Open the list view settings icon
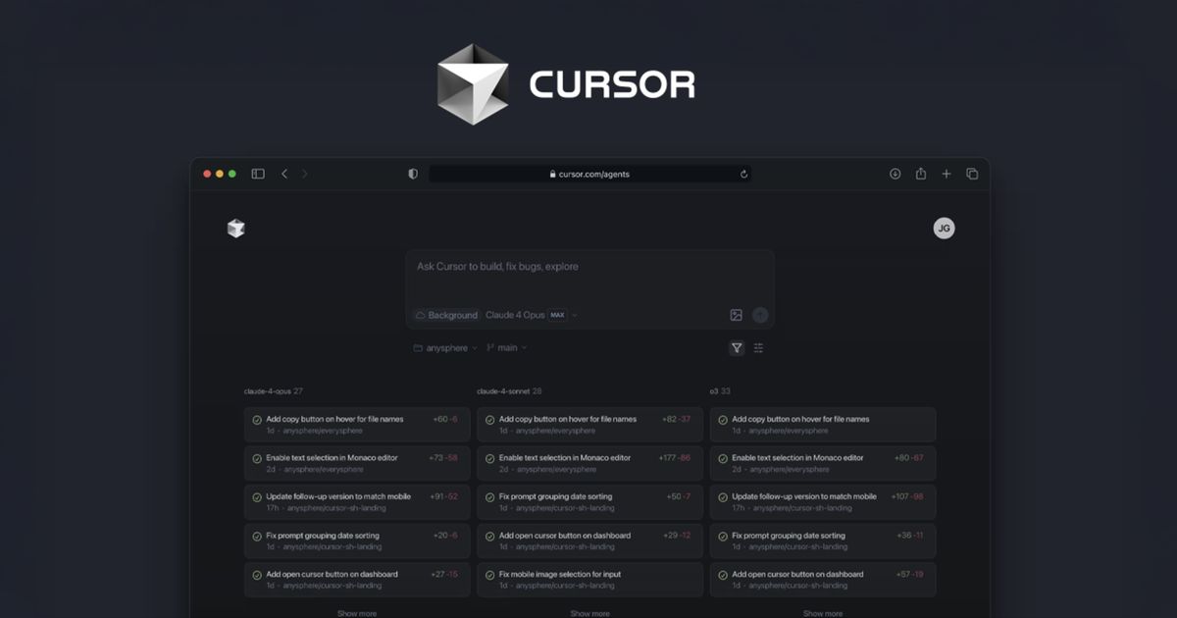This screenshot has width=1177, height=618. 758,347
